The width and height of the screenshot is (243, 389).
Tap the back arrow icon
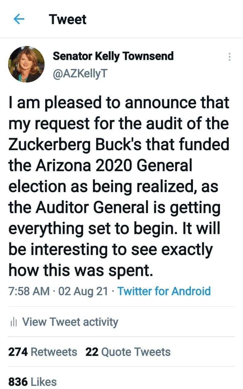[19, 19]
